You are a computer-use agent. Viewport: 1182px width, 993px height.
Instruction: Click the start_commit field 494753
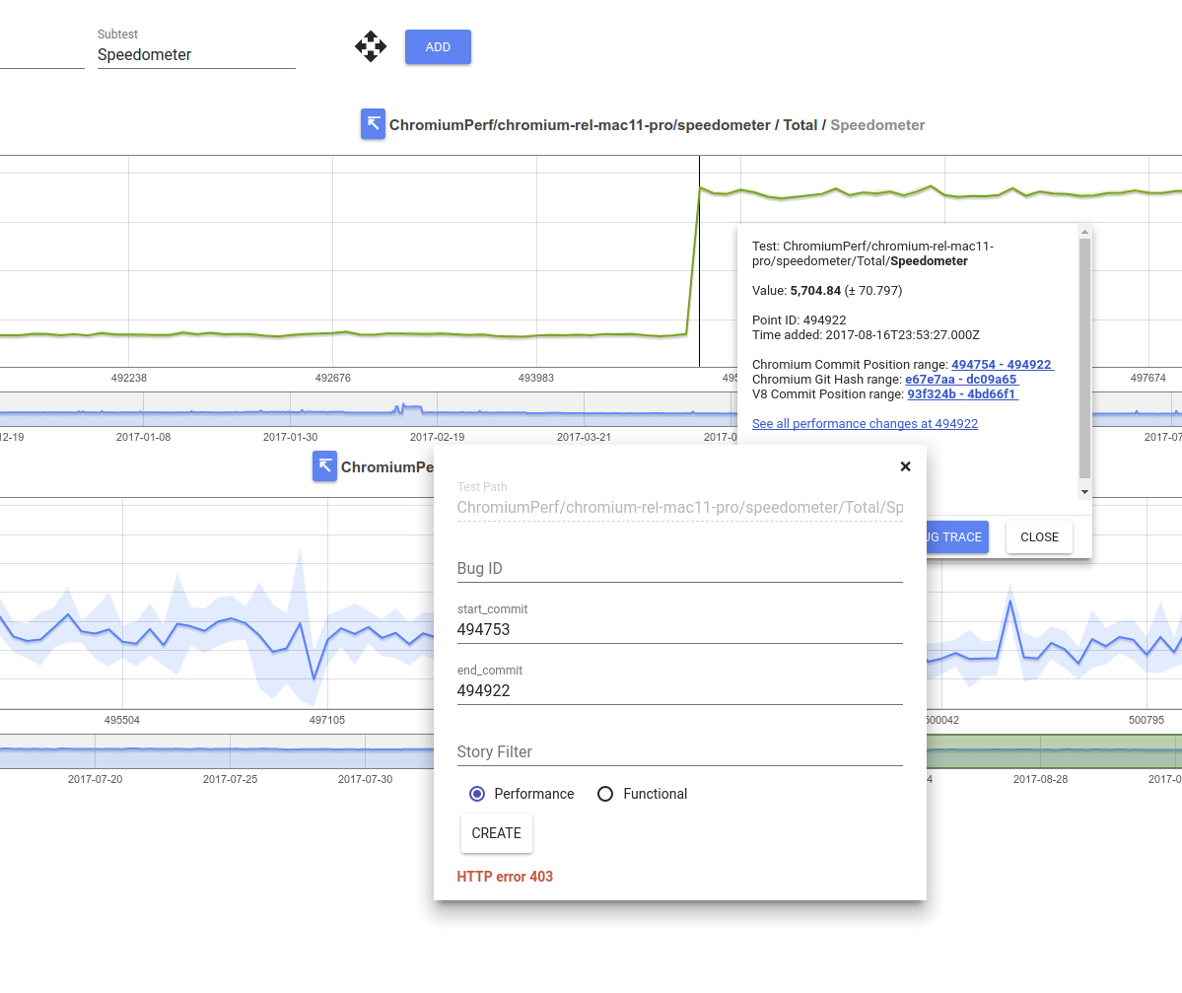pyautogui.click(x=680, y=629)
